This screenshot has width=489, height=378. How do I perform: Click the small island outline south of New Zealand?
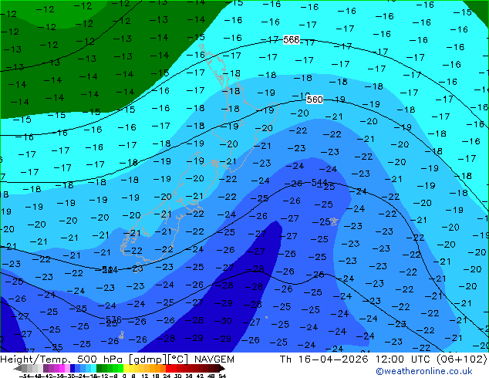pyautogui.click(x=121, y=335)
